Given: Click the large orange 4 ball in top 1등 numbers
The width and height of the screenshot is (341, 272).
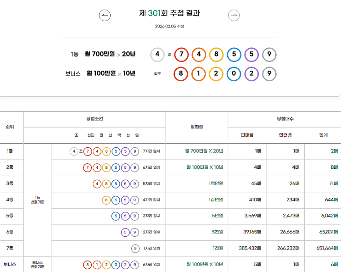Looking at the screenshot, I should (x=199, y=55).
